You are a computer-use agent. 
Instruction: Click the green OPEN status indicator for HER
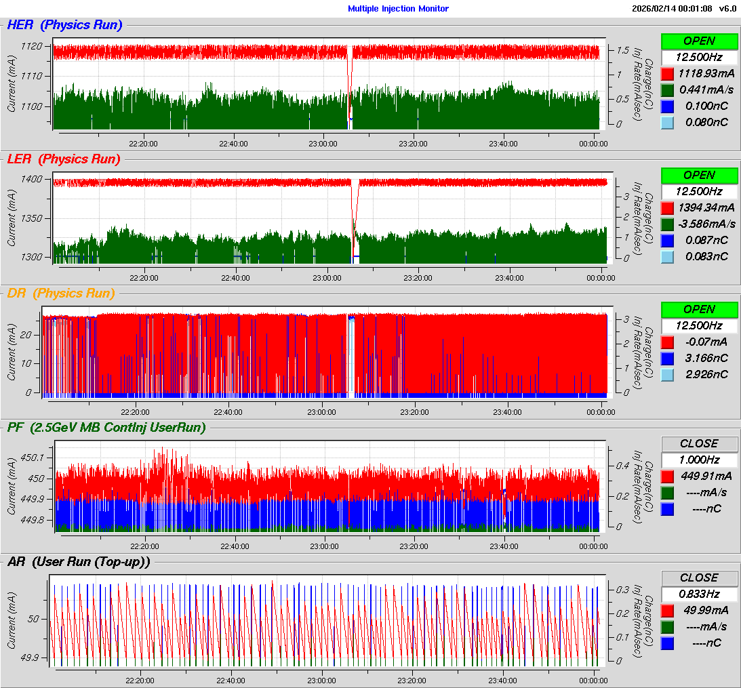coord(699,41)
